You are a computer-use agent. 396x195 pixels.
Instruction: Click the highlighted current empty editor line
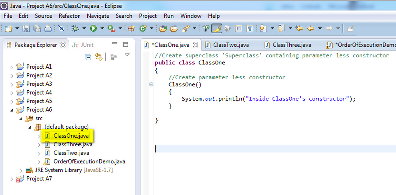pos(275,149)
